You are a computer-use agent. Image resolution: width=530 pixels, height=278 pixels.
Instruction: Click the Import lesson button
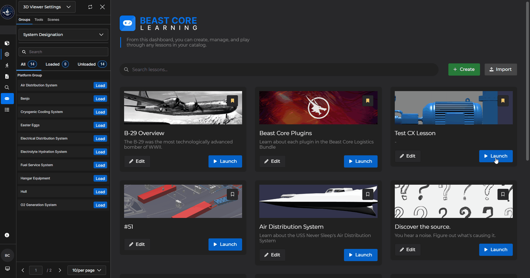coord(501,69)
